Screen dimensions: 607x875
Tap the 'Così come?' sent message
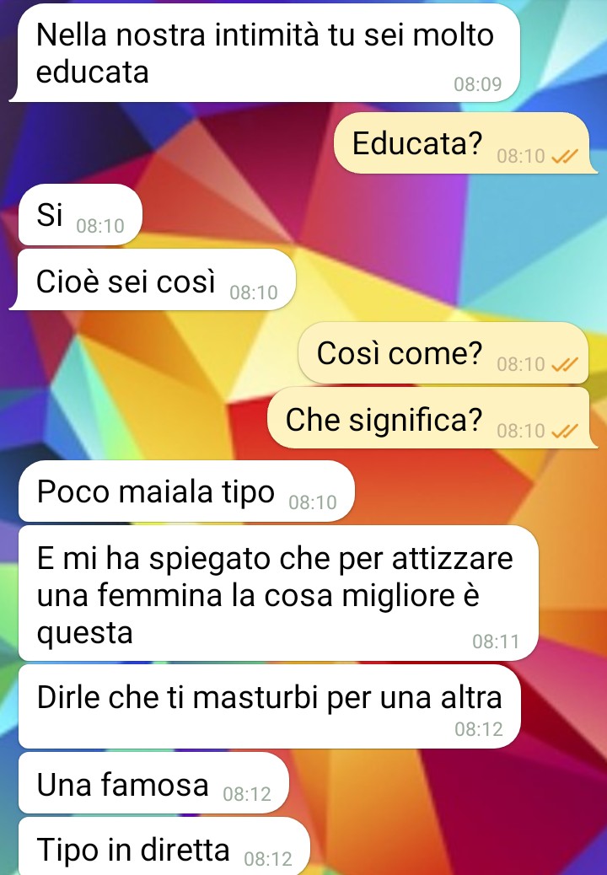click(443, 352)
